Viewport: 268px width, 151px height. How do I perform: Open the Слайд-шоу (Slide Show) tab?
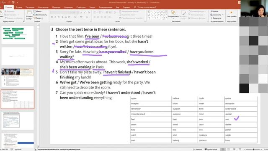(x=81, y=7)
